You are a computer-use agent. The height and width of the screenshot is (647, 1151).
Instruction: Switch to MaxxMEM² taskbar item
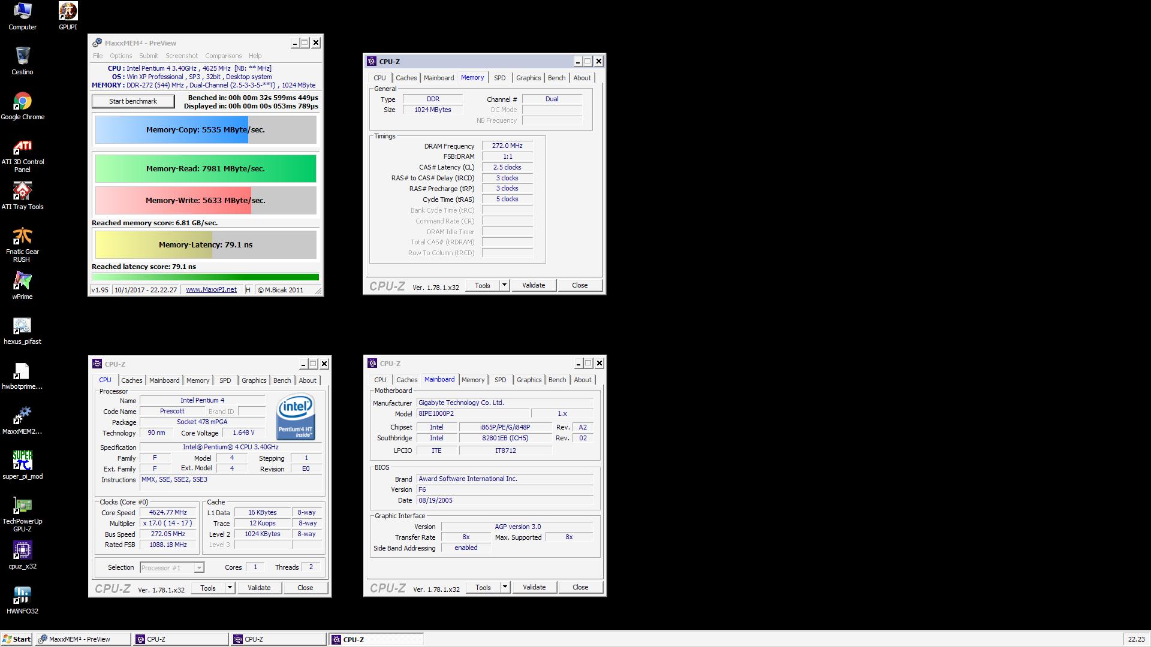83,639
